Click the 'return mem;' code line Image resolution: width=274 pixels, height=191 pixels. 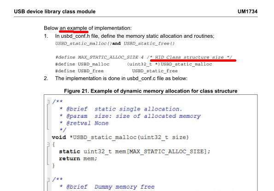pos(78,158)
